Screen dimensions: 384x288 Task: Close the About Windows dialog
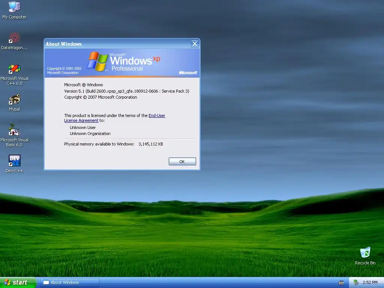tap(195, 44)
